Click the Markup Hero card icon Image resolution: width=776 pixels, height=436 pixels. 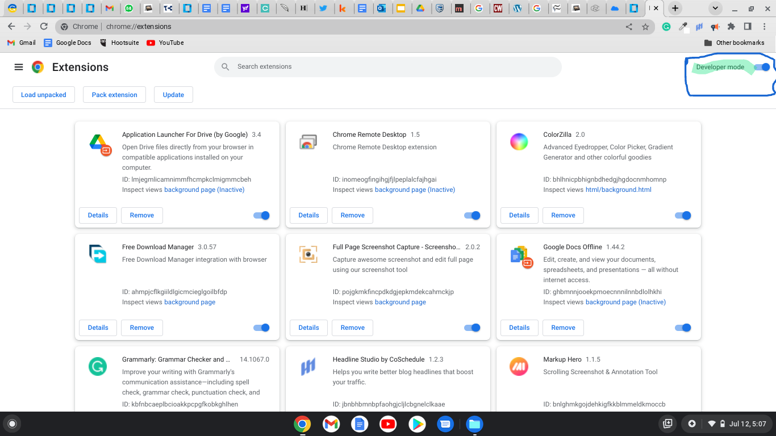point(519,367)
